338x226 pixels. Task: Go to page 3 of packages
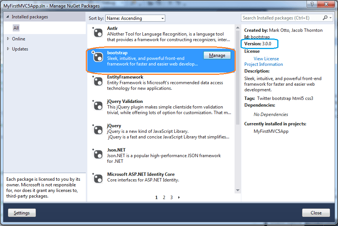pos(171,197)
